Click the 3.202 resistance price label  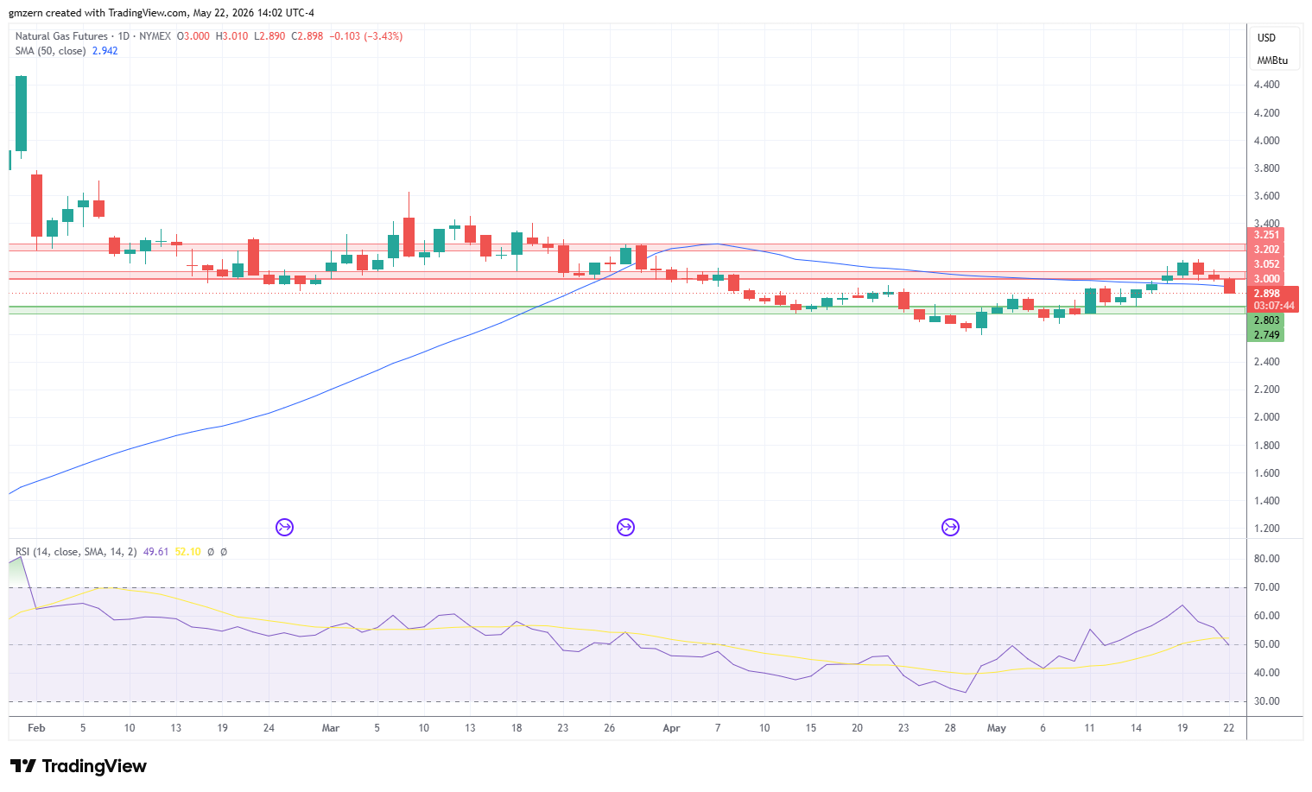pos(1266,250)
